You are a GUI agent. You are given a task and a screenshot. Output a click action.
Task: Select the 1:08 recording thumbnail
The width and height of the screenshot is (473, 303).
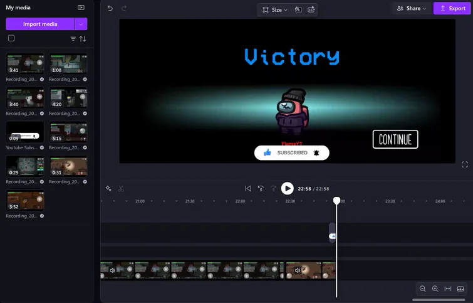(68, 64)
